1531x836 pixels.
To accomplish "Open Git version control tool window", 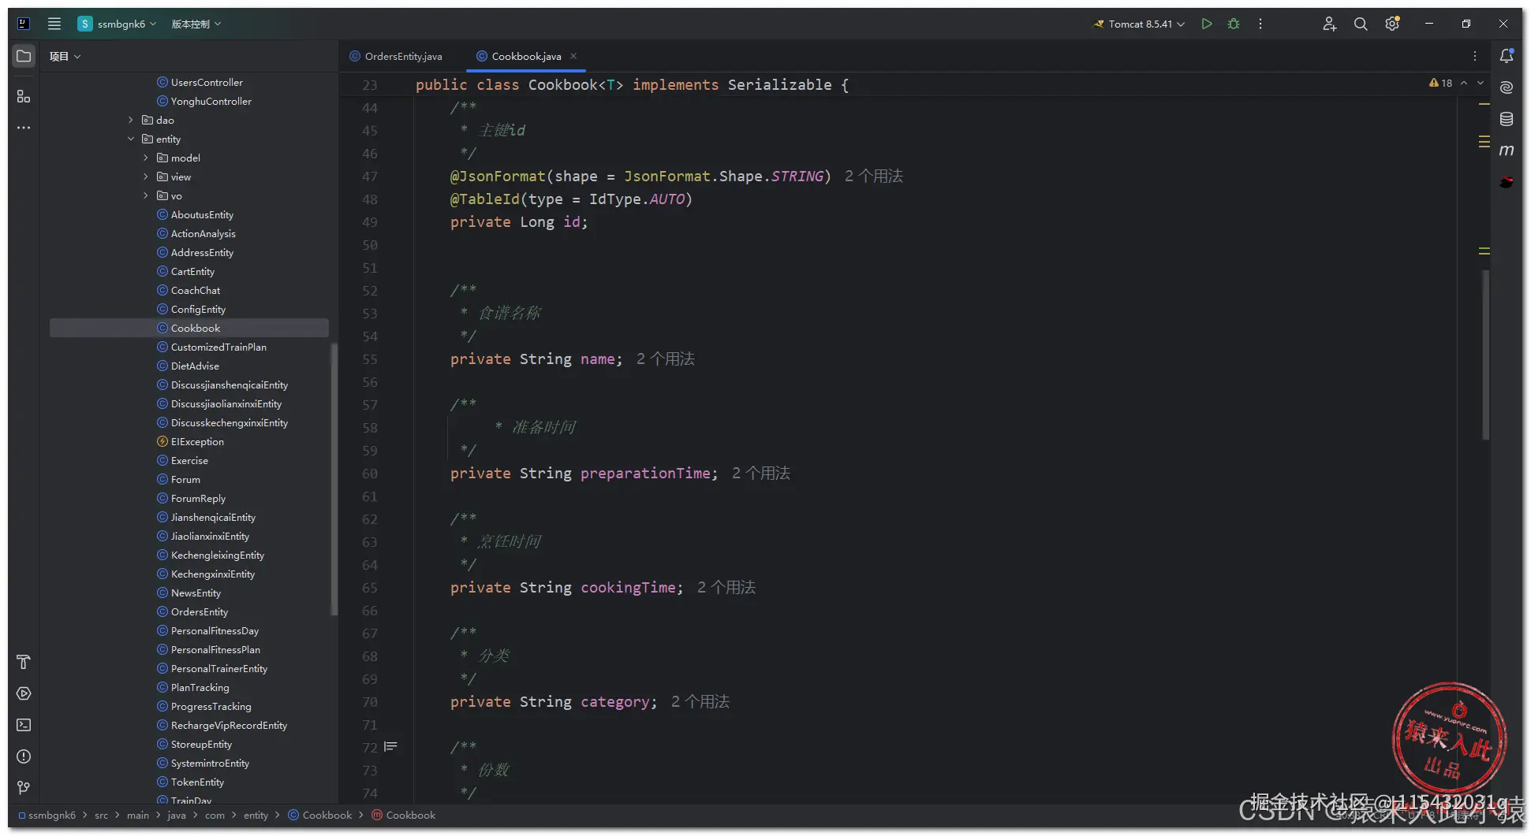I will click(x=24, y=788).
